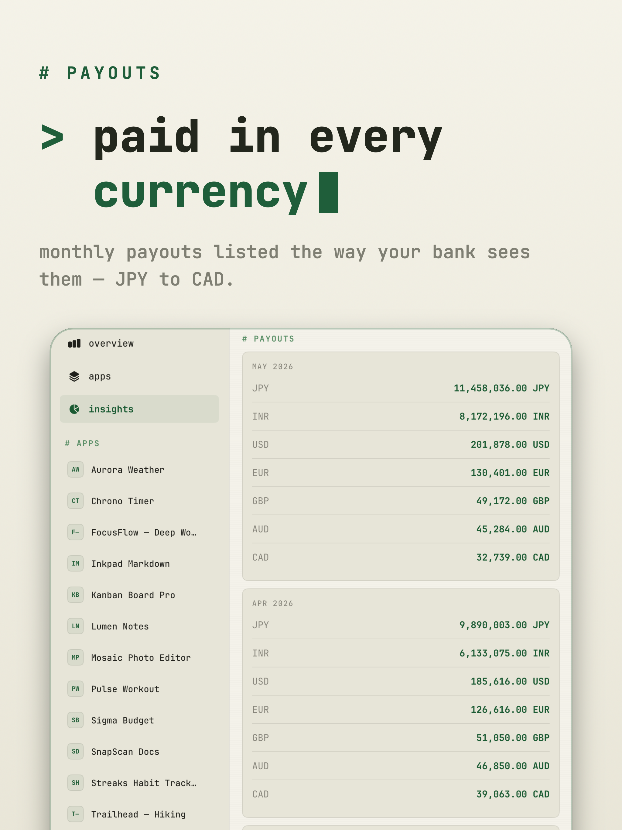Image resolution: width=622 pixels, height=830 pixels.
Task: Click the 201,878.00 USD amount
Action: coord(510,445)
